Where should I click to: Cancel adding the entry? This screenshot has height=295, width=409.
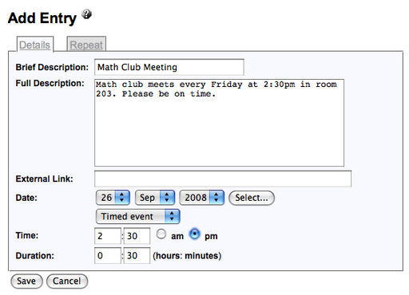click(67, 281)
